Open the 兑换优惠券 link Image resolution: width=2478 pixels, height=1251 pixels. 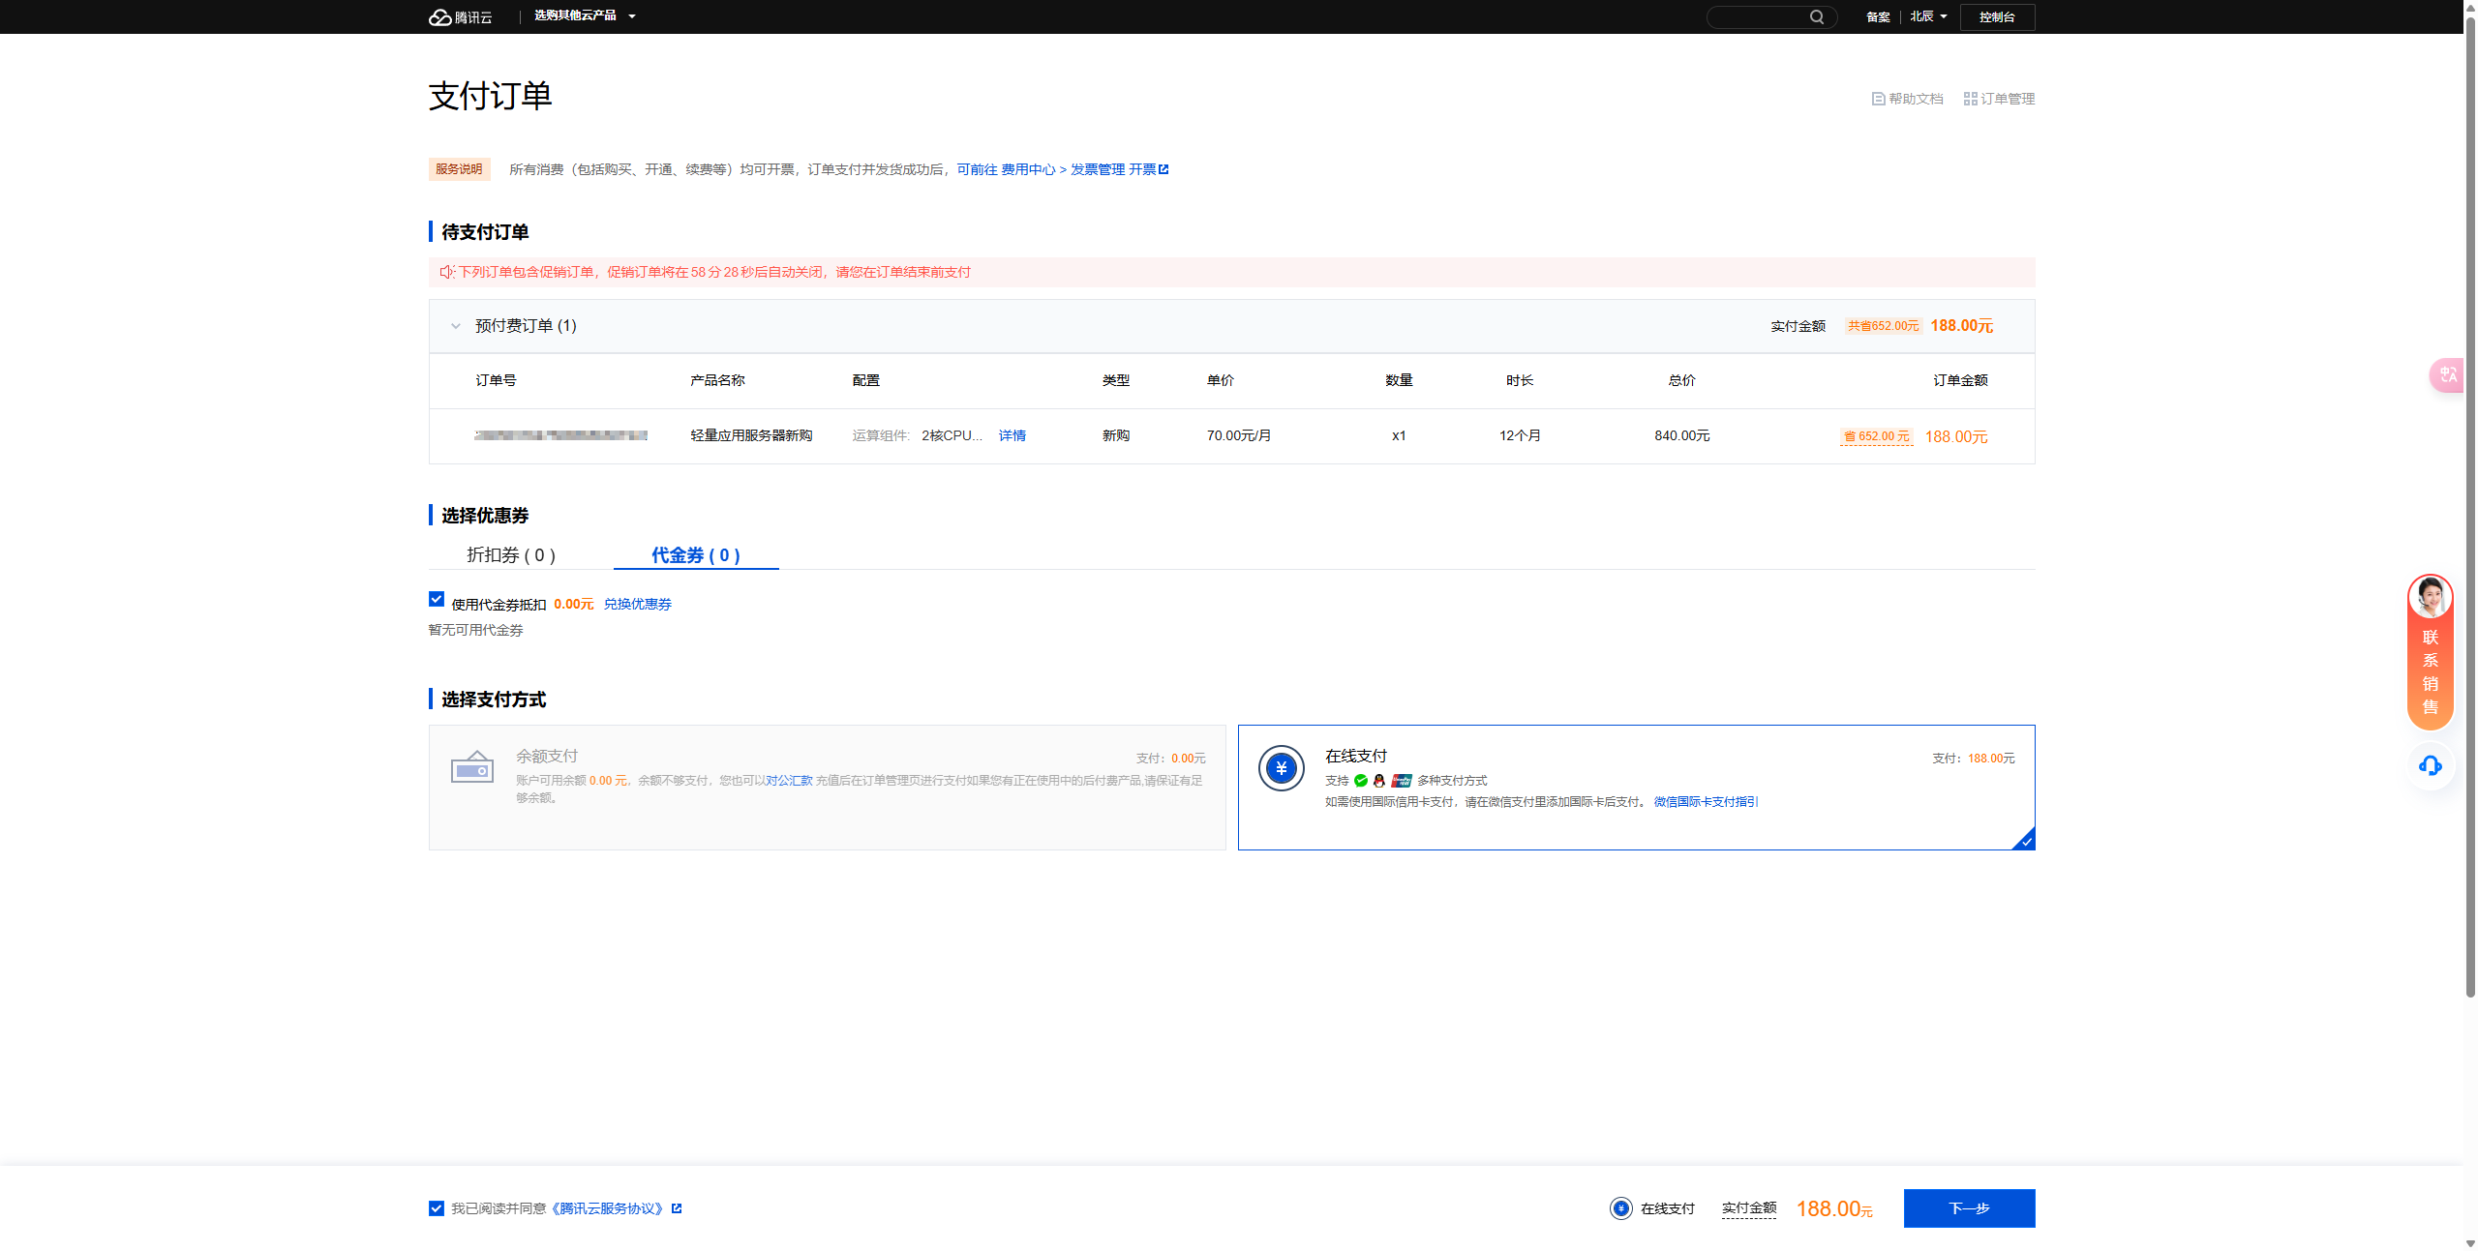[x=637, y=605]
